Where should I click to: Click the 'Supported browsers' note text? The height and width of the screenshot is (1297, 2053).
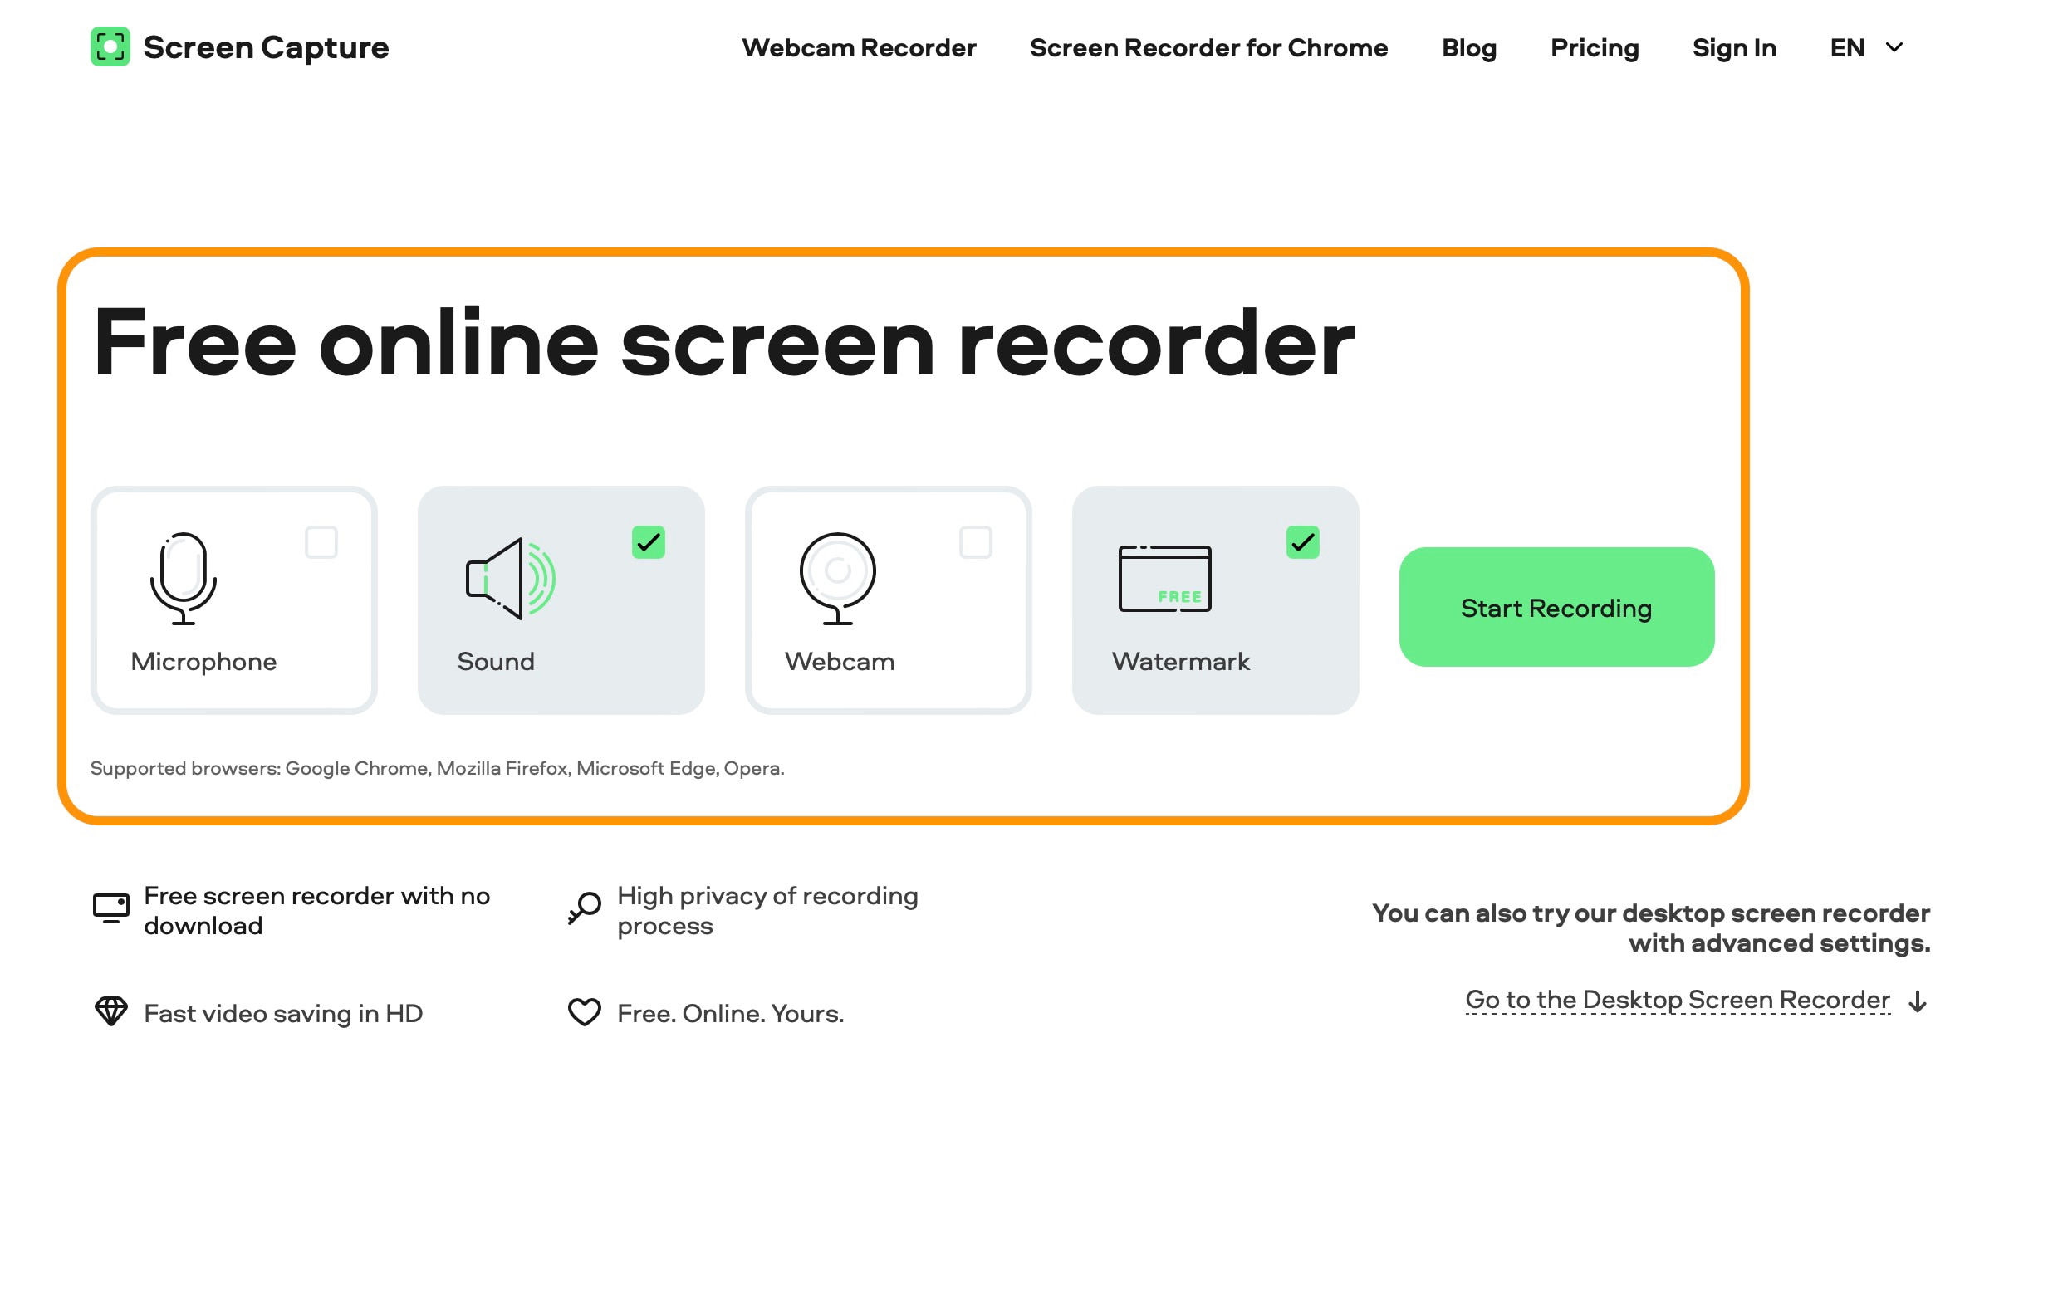[x=438, y=768]
